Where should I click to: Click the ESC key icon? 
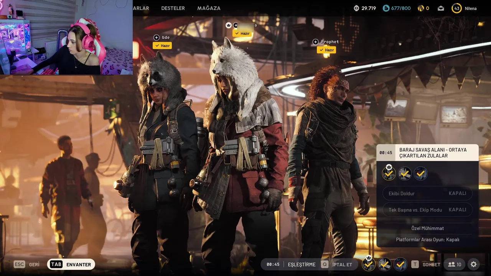click(20, 264)
